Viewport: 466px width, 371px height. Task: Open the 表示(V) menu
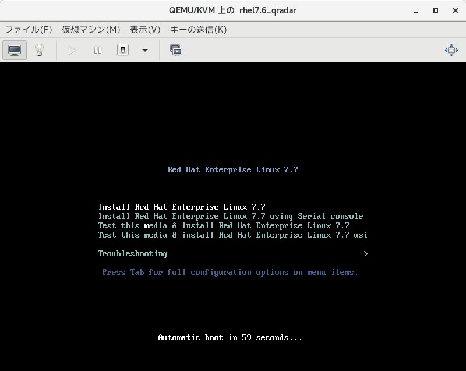tap(145, 30)
